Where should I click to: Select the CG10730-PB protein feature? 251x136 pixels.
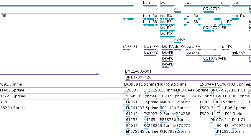pyautogui.click(x=209, y=61)
